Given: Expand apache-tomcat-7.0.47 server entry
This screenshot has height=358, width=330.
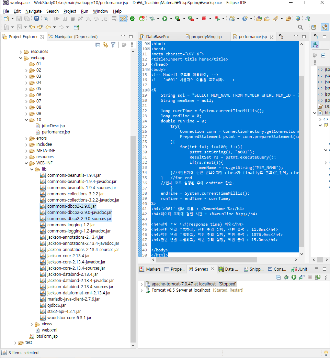Looking at the screenshot, I should [x=141, y=284].
